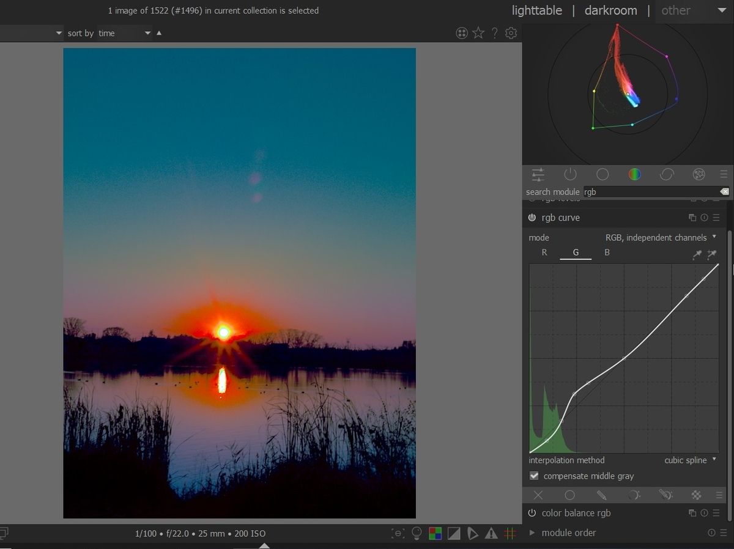
Task: Open effects modules group star icon
Action: (699, 174)
